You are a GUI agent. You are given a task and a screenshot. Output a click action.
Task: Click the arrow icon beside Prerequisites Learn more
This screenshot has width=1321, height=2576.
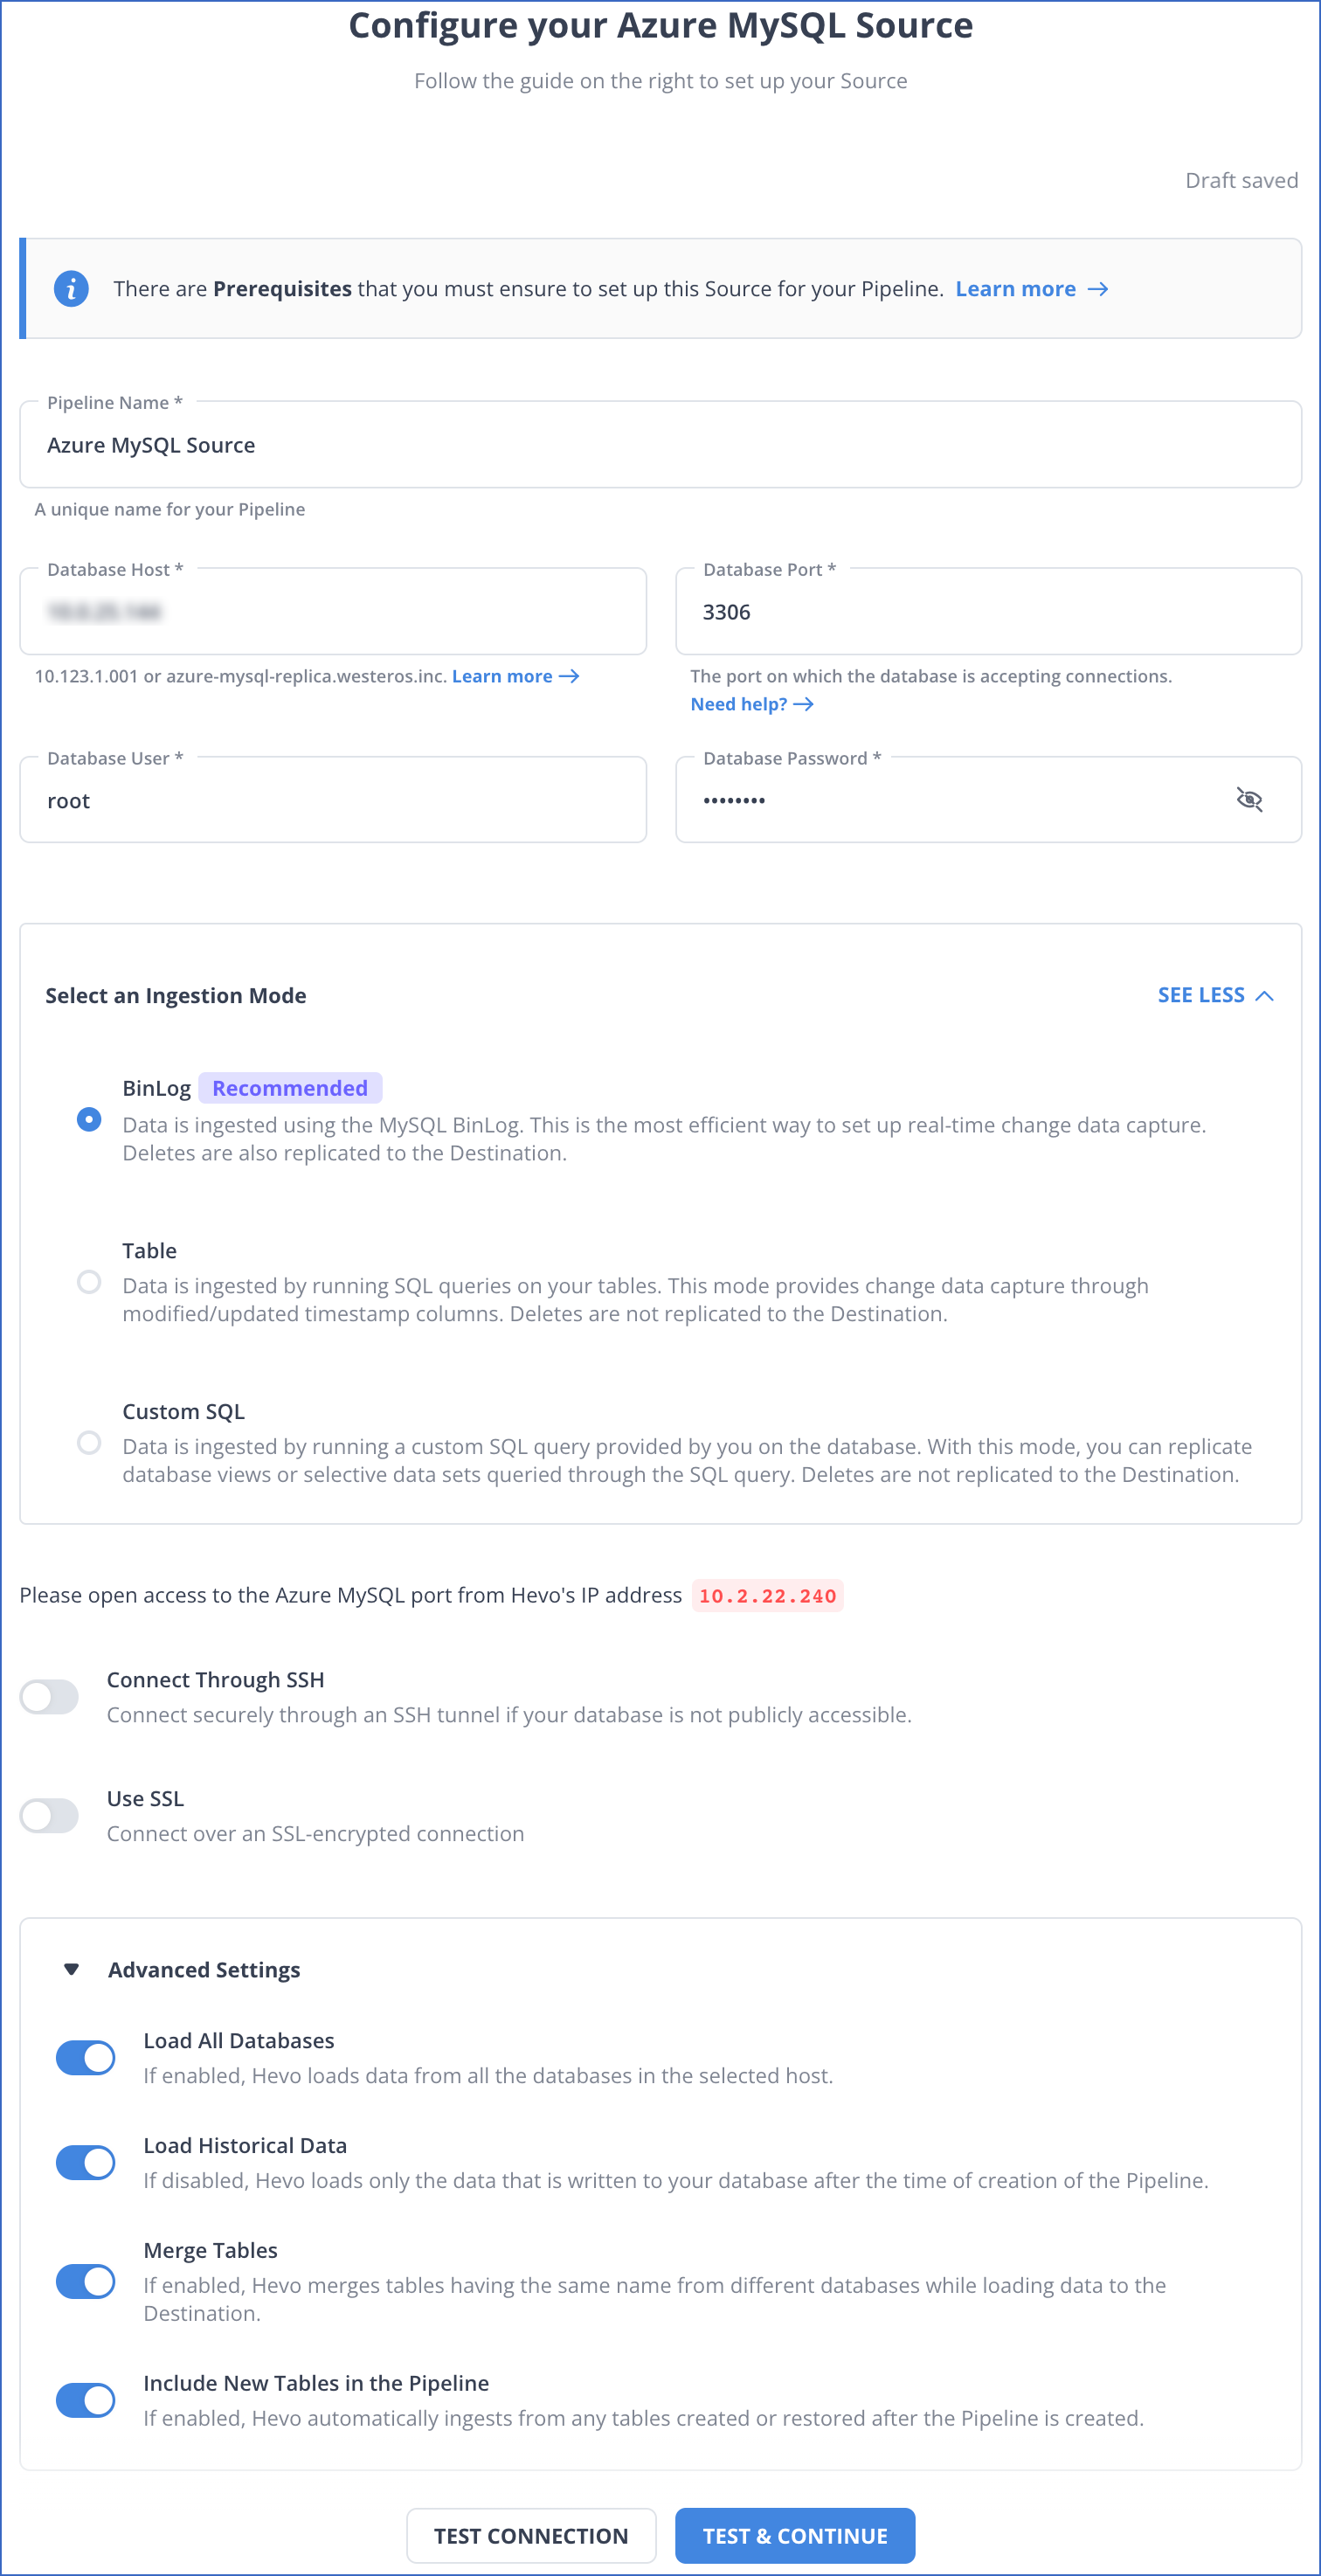[1097, 289]
